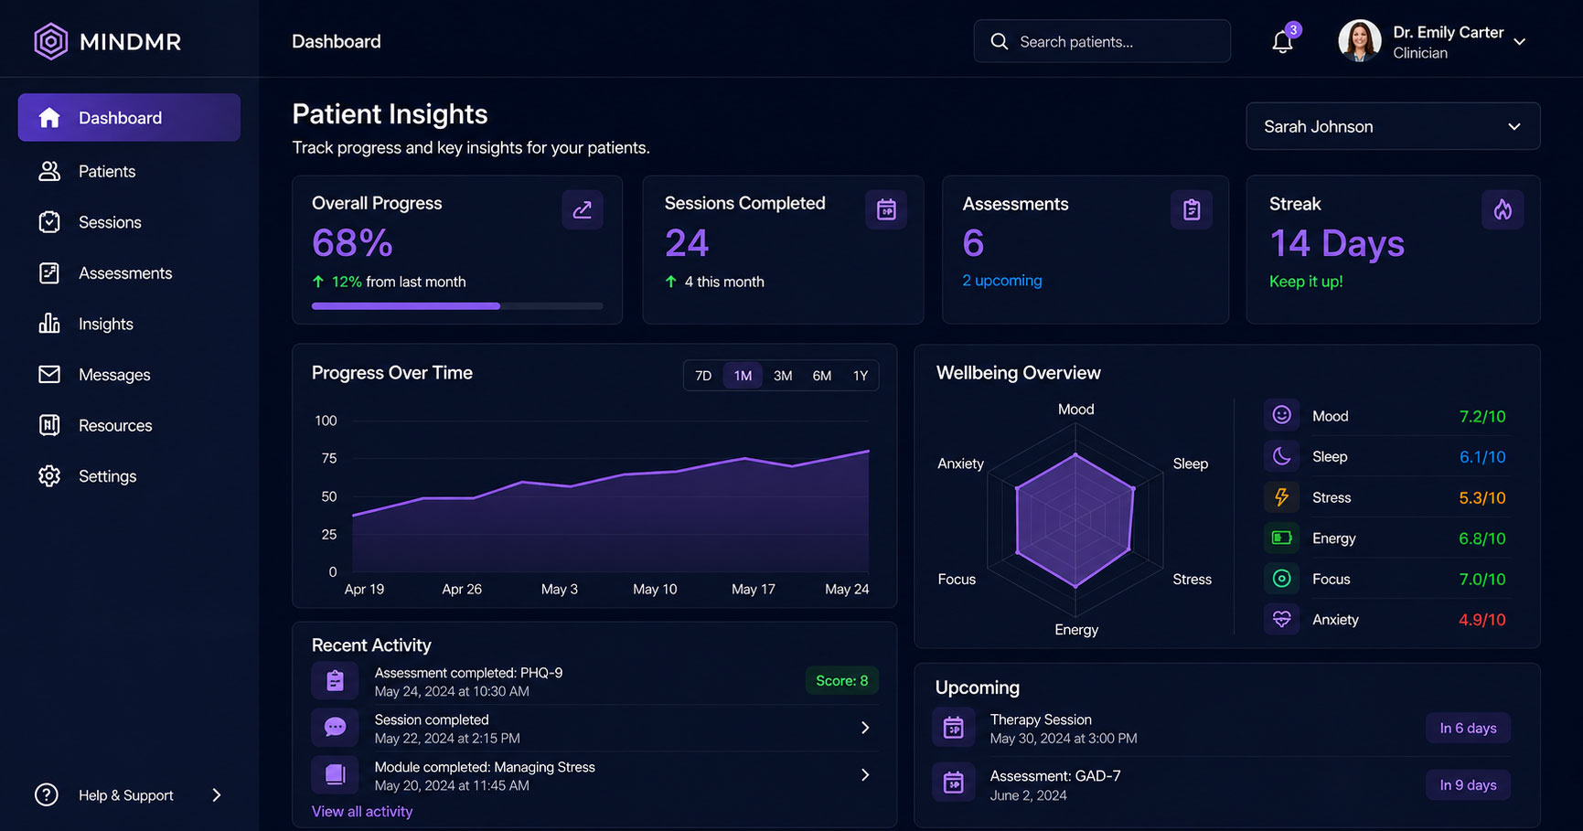The height and width of the screenshot is (831, 1583).
Task: Click the Focus score 7.0/10
Action: (1481, 580)
